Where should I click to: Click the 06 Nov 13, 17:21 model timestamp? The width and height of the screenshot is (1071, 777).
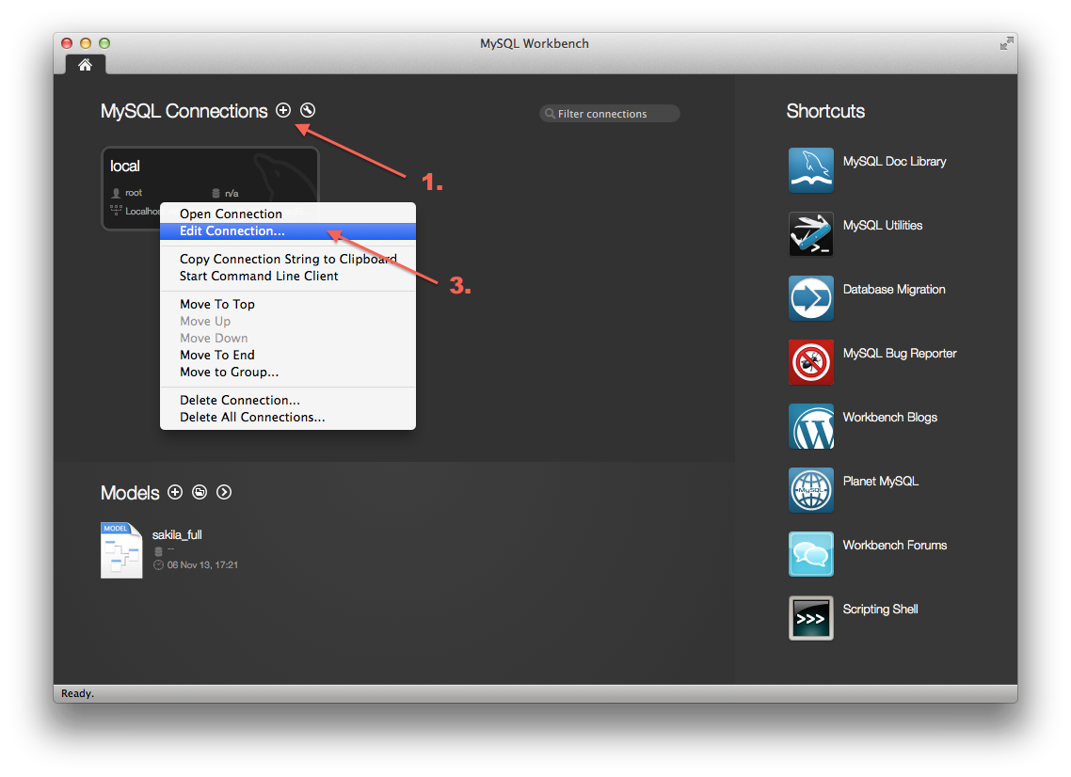(203, 564)
